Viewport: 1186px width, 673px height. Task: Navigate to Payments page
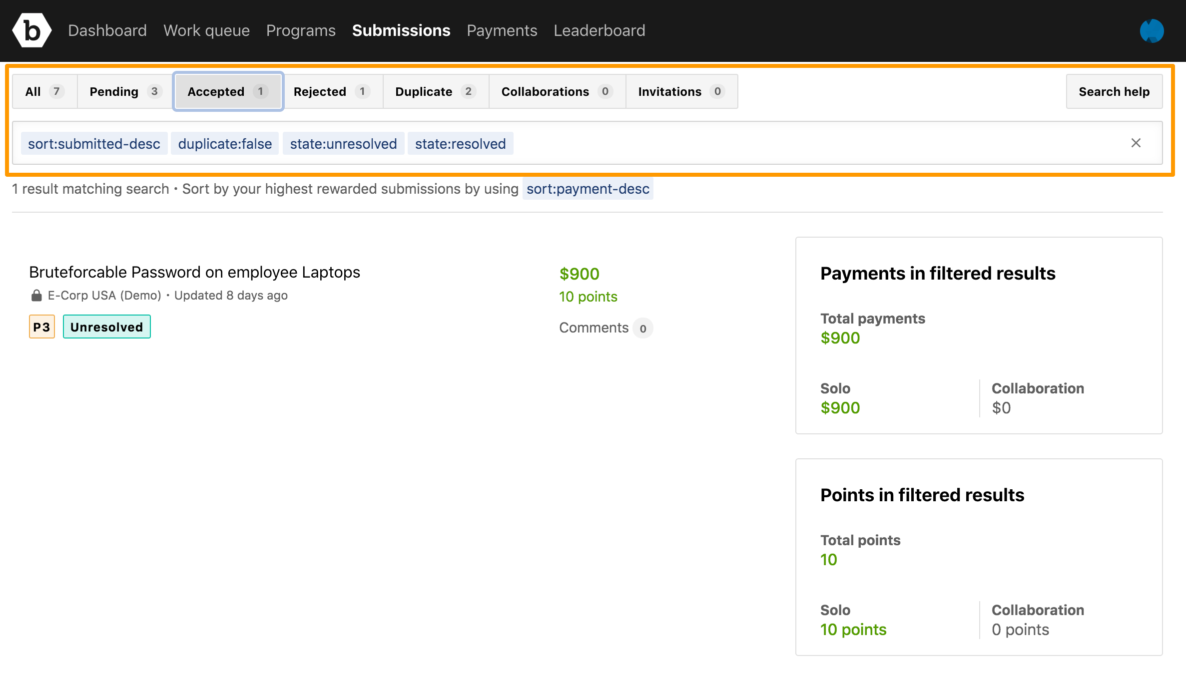502,30
